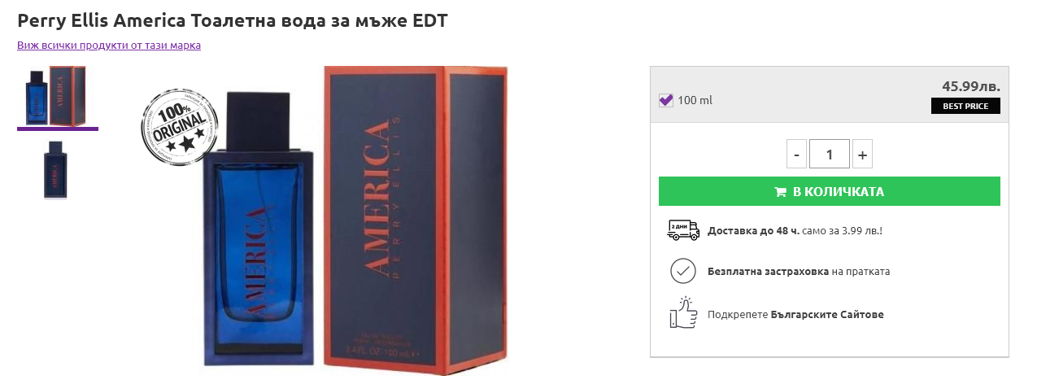The image size is (1037, 384).
Task: Click the BEST PRICE black badge
Action: coord(965,106)
